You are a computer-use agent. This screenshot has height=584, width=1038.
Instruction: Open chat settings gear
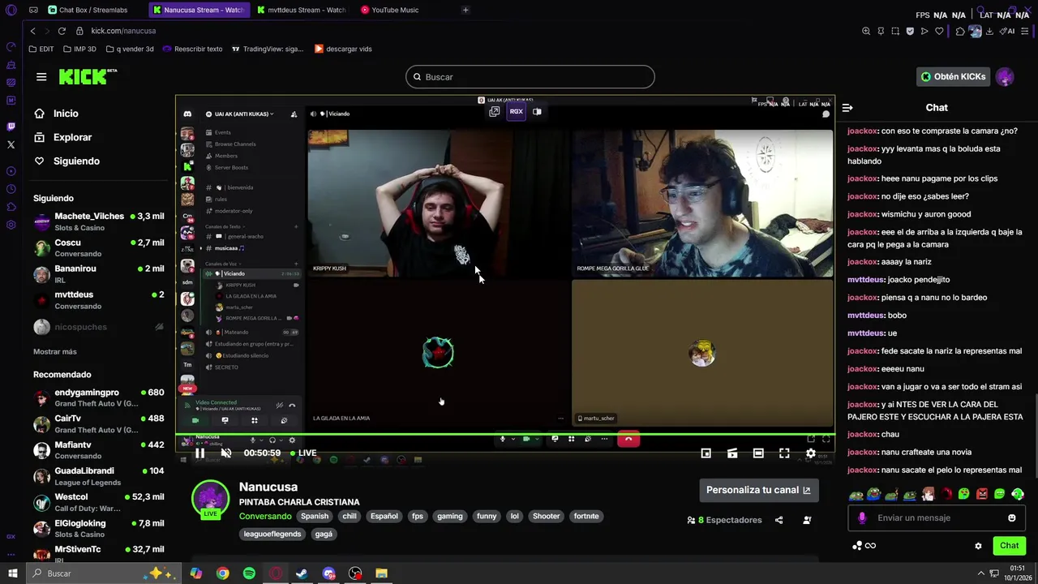(x=978, y=546)
